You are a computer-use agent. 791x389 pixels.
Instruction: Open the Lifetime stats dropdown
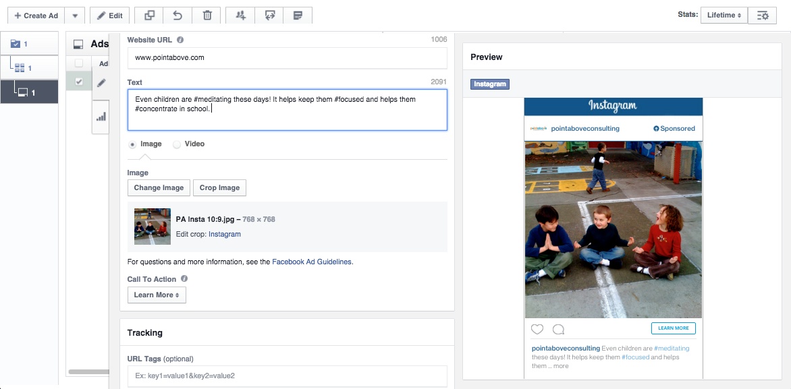point(724,15)
